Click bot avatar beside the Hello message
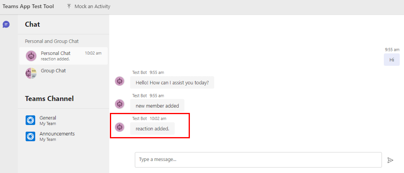404x173 pixels. (120, 81)
